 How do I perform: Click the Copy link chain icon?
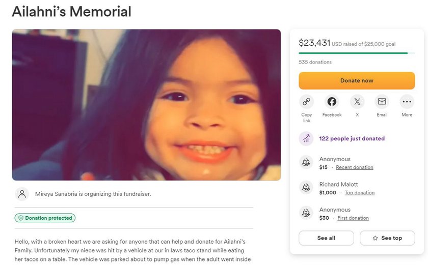306,102
